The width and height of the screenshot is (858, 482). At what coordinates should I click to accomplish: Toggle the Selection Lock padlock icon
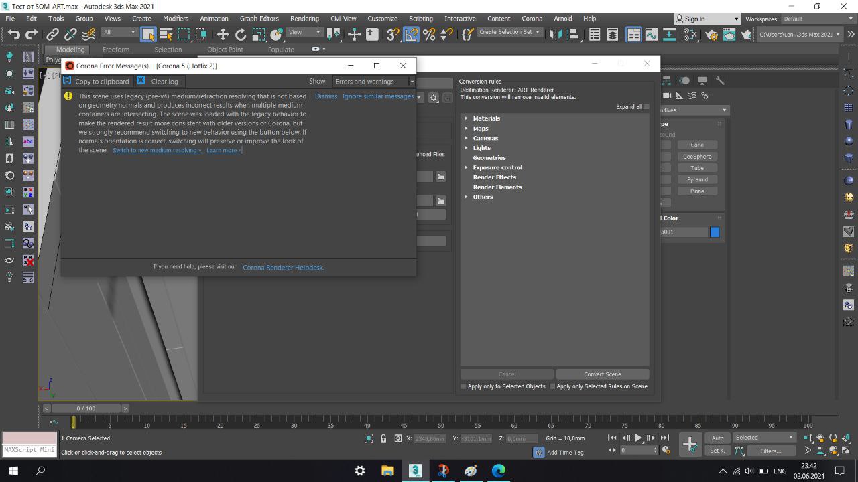383,438
